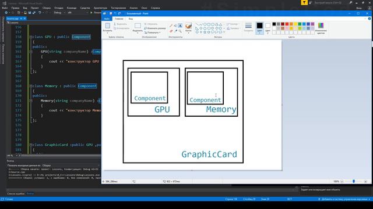Select the Eraser tool in Paint

(171, 31)
